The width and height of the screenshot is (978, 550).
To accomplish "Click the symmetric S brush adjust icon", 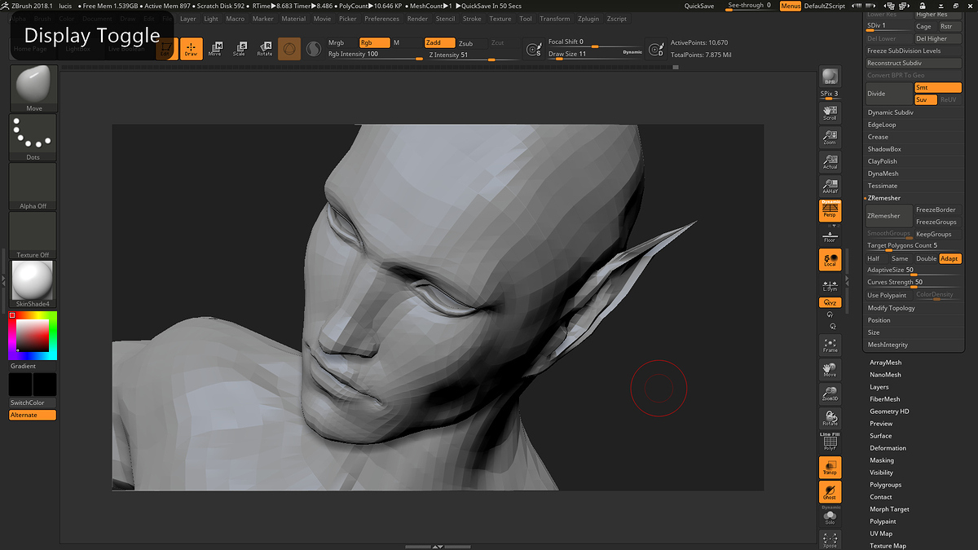I will click(533, 51).
